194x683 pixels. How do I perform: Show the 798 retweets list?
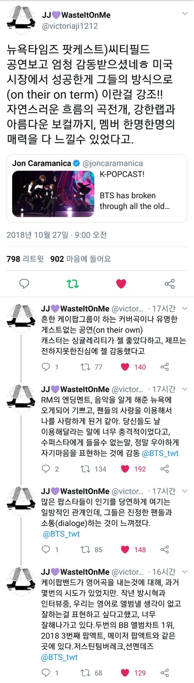(x=25, y=259)
